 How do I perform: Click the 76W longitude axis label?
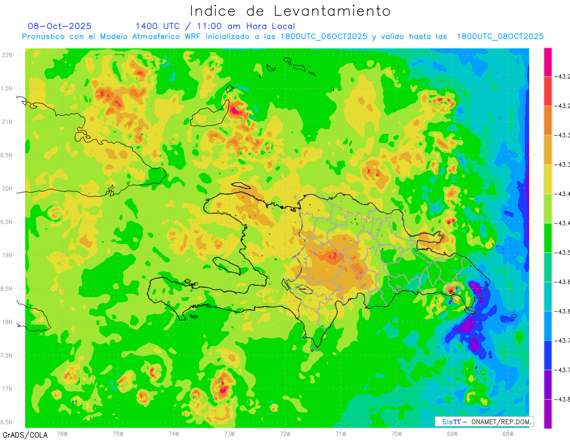[62, 433]
